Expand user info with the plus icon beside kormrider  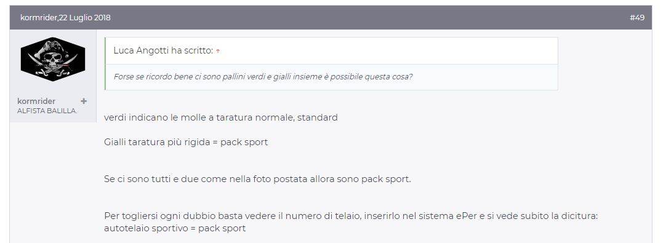coord(84,101)
